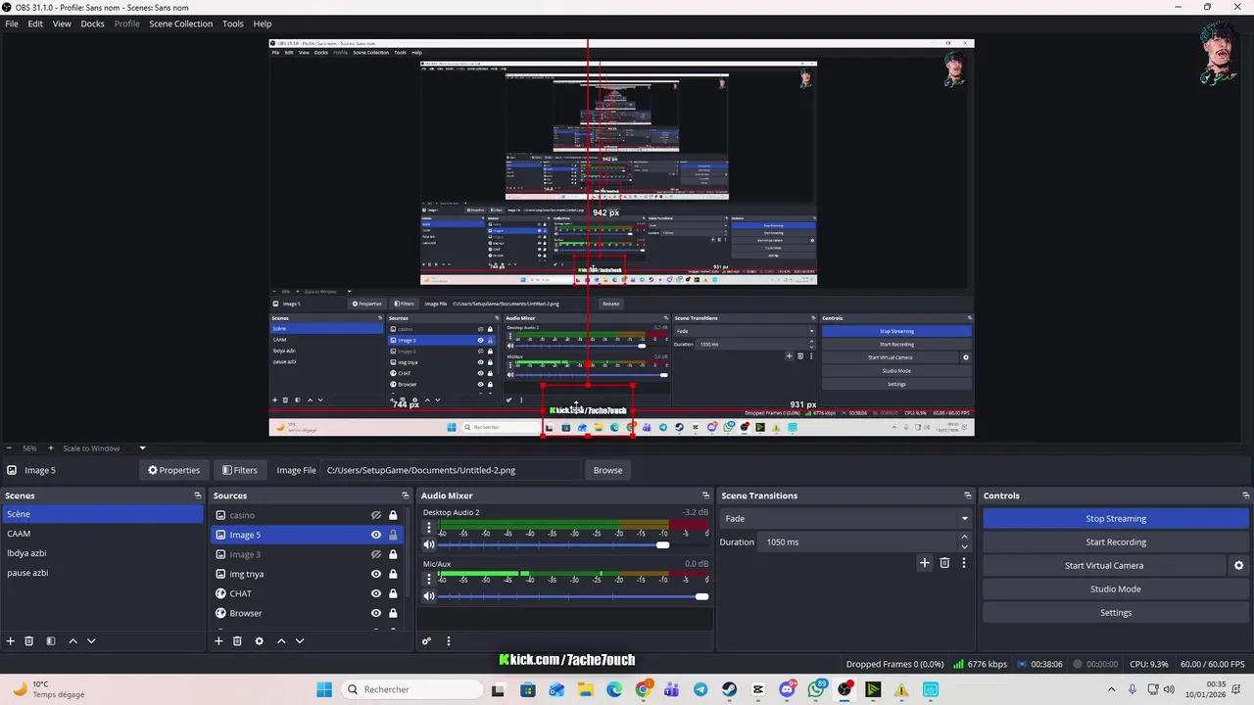Move scene down arrow

[x=91, y=640]
